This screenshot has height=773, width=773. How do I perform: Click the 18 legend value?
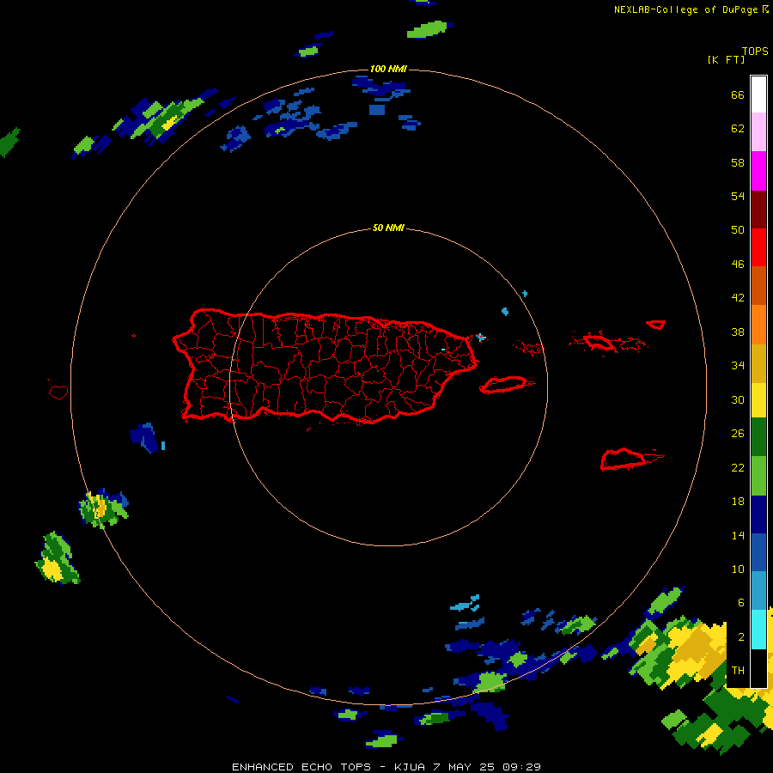point(738,502)
